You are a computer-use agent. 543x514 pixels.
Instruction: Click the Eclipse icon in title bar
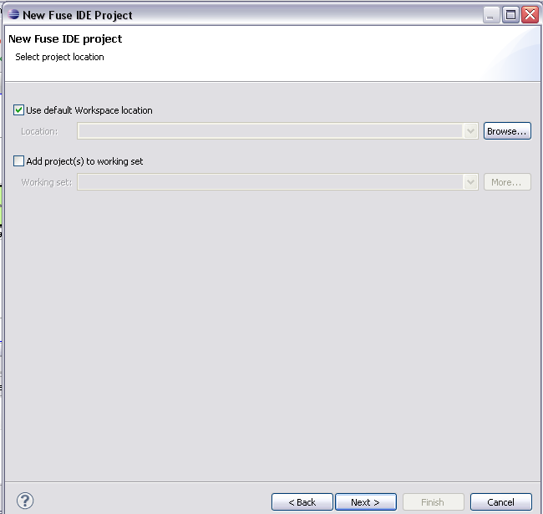coord(14,14)
